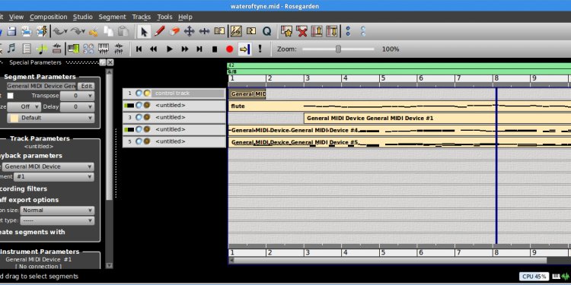Open the MIDI mixer piano-sliders icon

(104, 49)
